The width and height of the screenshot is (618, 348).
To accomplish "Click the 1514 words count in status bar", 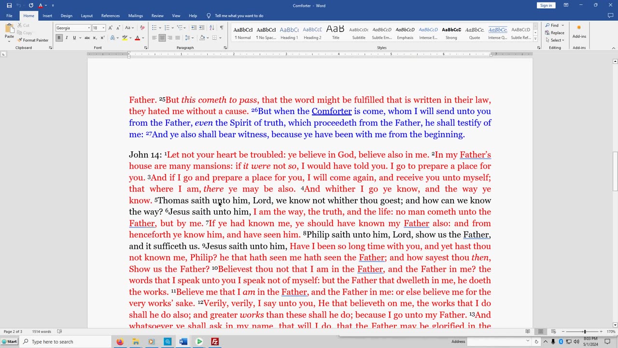I will click(x=42, y=332).
